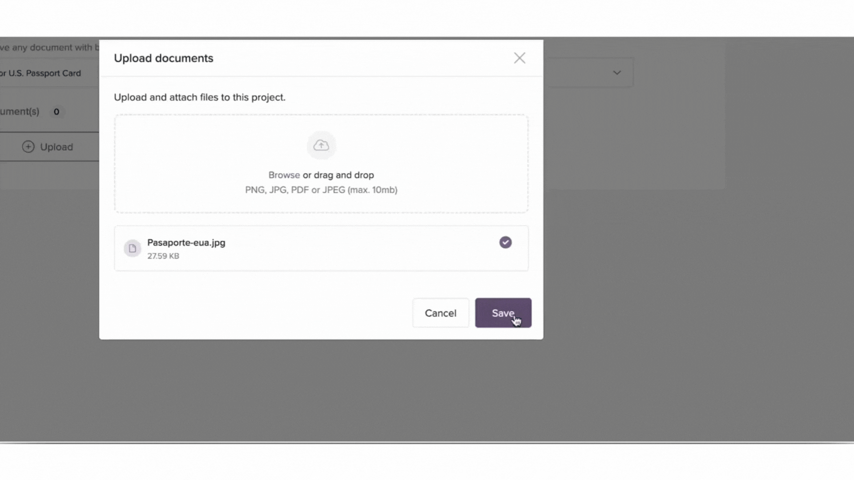854x480 pixels.
Task: Click 'Upload and attach files' description text
Action: (199, 97)
